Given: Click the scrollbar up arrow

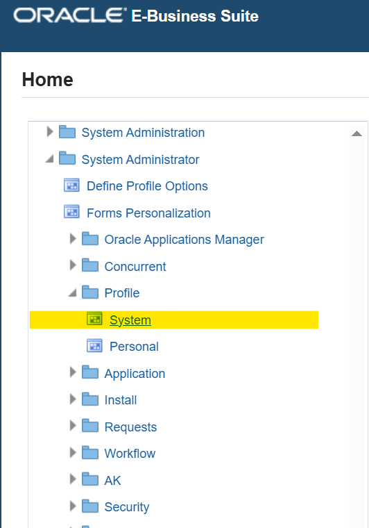Looking at the screenshot, I should [357, 133].
